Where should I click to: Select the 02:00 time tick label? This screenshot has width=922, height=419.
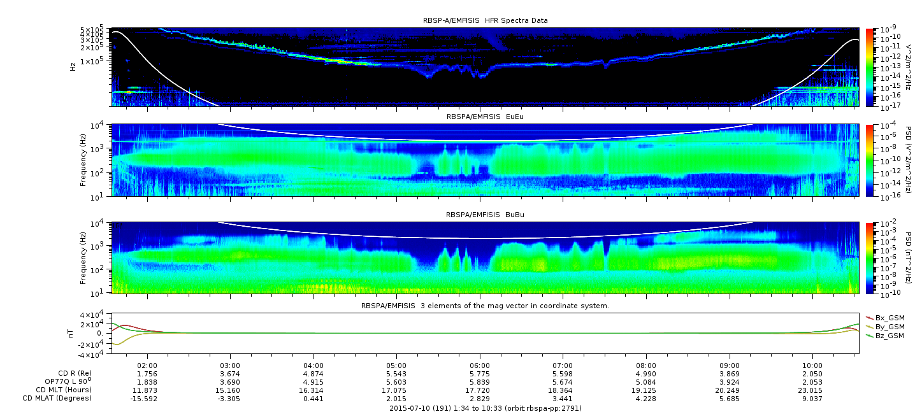point(147,364)
